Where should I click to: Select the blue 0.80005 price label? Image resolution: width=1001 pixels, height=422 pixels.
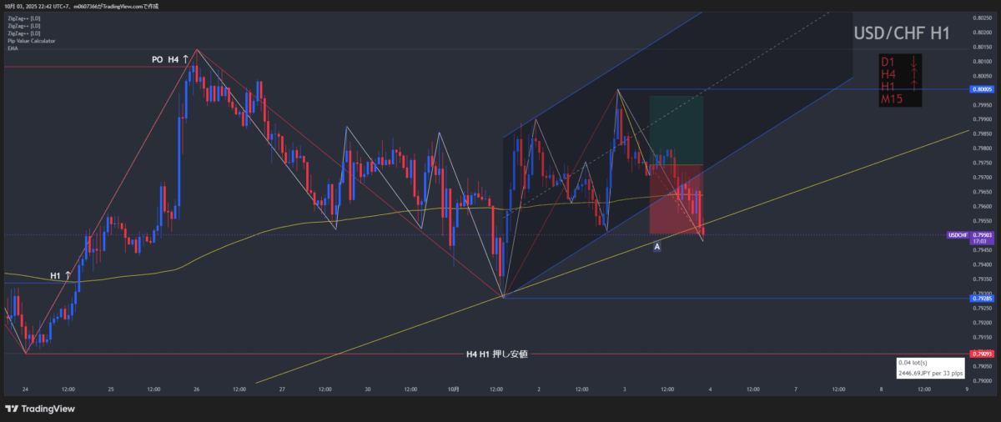(x=981, y=88)
